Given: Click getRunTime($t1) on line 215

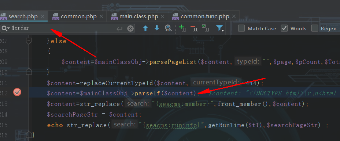Looking at the screenshot, I should click(235, 125).
